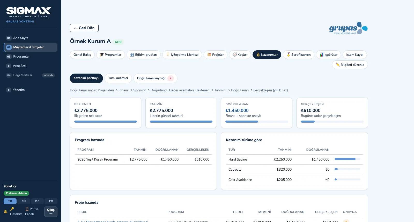414x222 pixels.
Task: Log out with Çıkış button
Action: point(51,212)
